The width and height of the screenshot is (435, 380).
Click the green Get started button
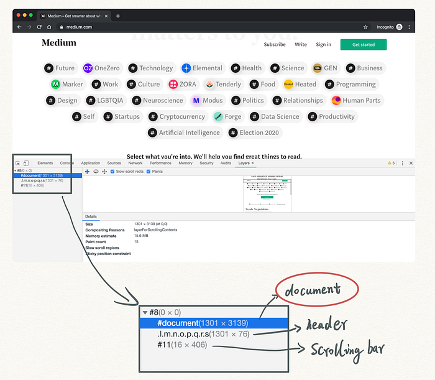364,44
